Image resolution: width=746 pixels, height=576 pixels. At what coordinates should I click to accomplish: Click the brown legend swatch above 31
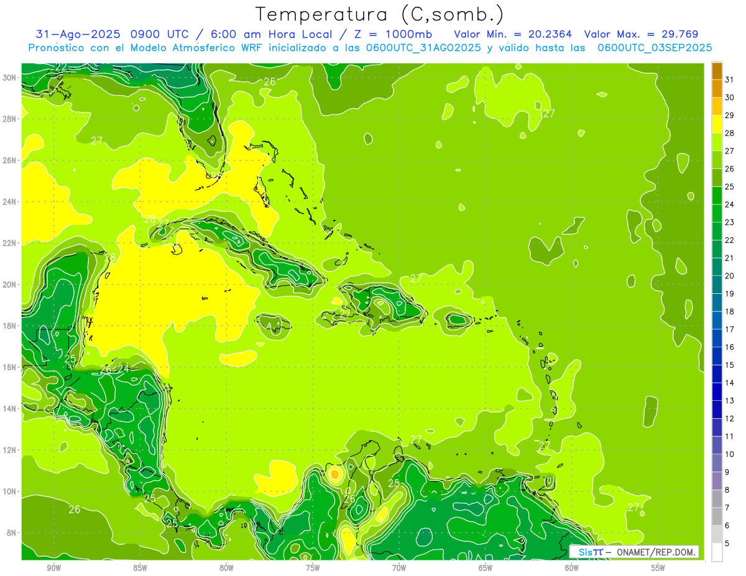[x=717, y=71]
